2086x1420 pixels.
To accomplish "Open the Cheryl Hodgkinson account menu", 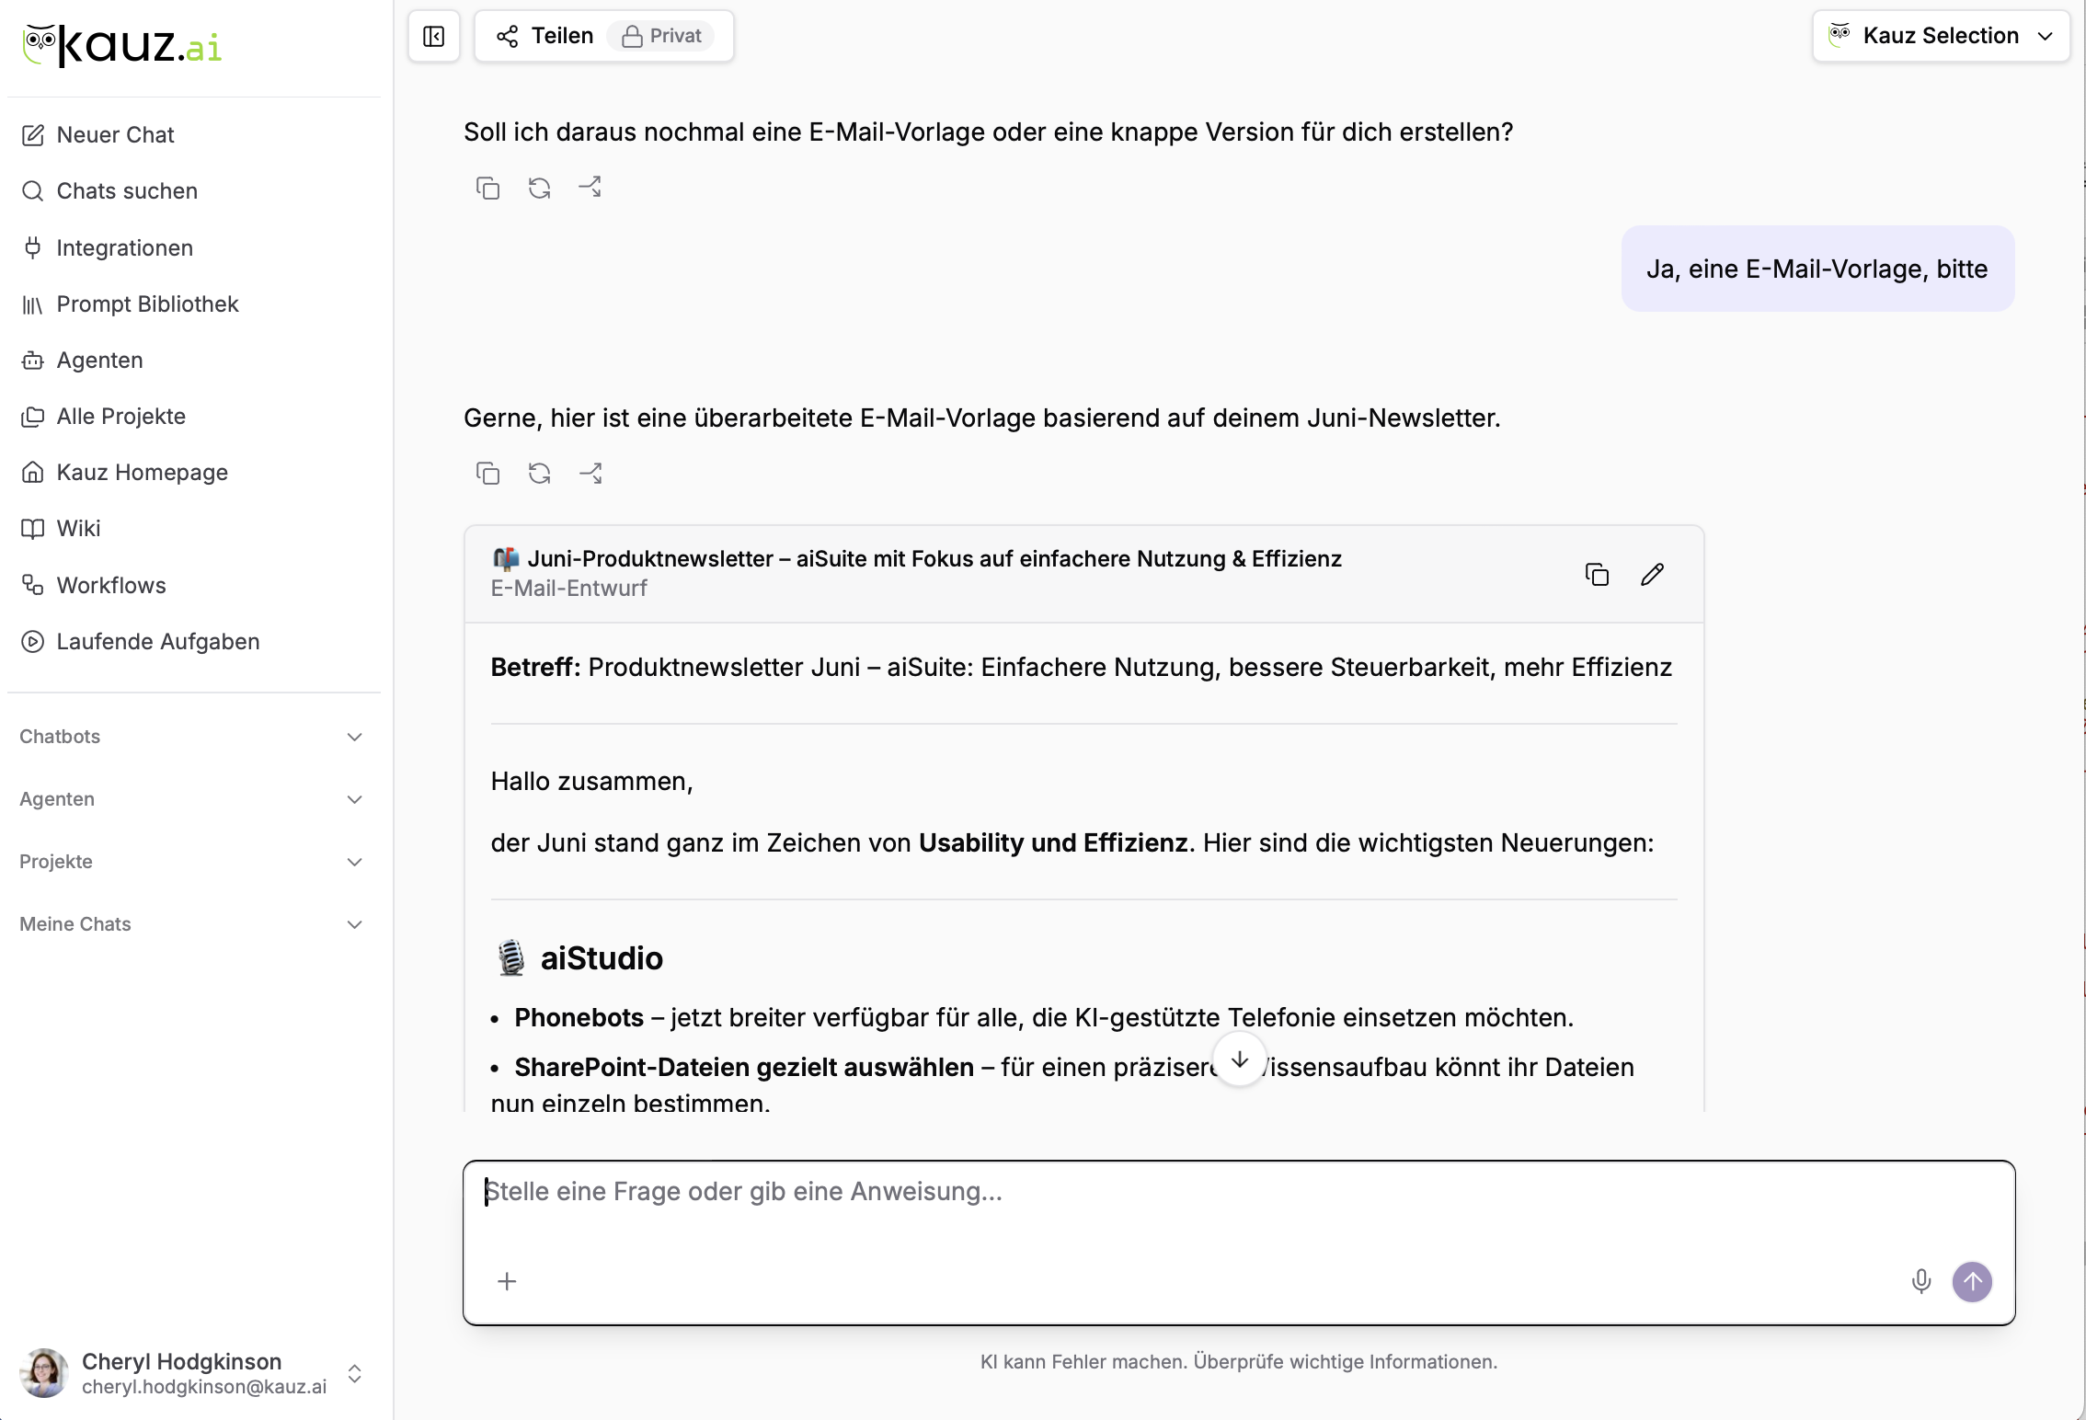I will point(193,1373).
